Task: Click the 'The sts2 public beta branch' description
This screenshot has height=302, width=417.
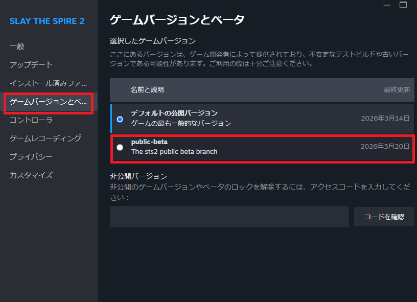Action: coord(174,151)
